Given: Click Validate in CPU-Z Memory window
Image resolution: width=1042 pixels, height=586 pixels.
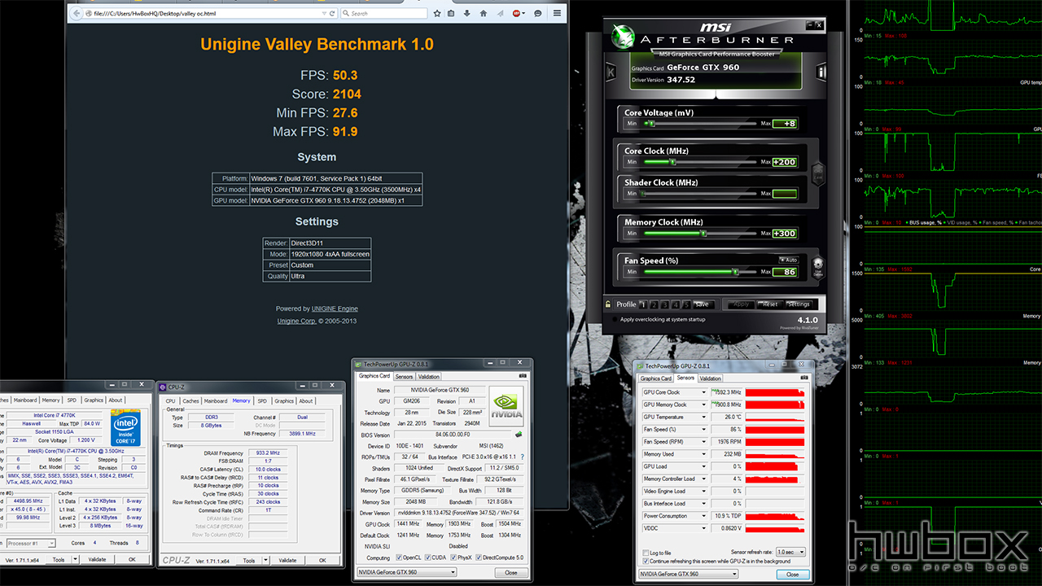Looking at the screenshot, I should click(x=287, y=560).
